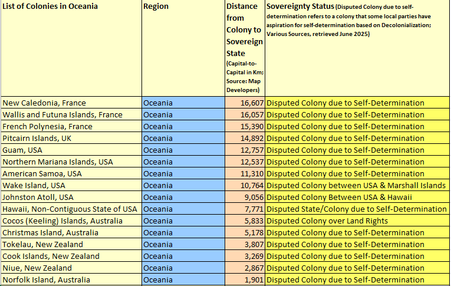Select the Oceania cell in the Tokelau row
Screen dimensions: 451x286
[x=183, y=244]
